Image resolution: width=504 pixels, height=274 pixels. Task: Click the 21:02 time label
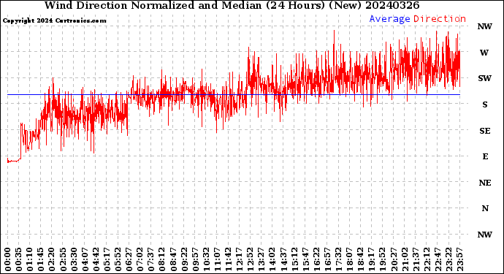pyautogui.click(x=405, y=259)
